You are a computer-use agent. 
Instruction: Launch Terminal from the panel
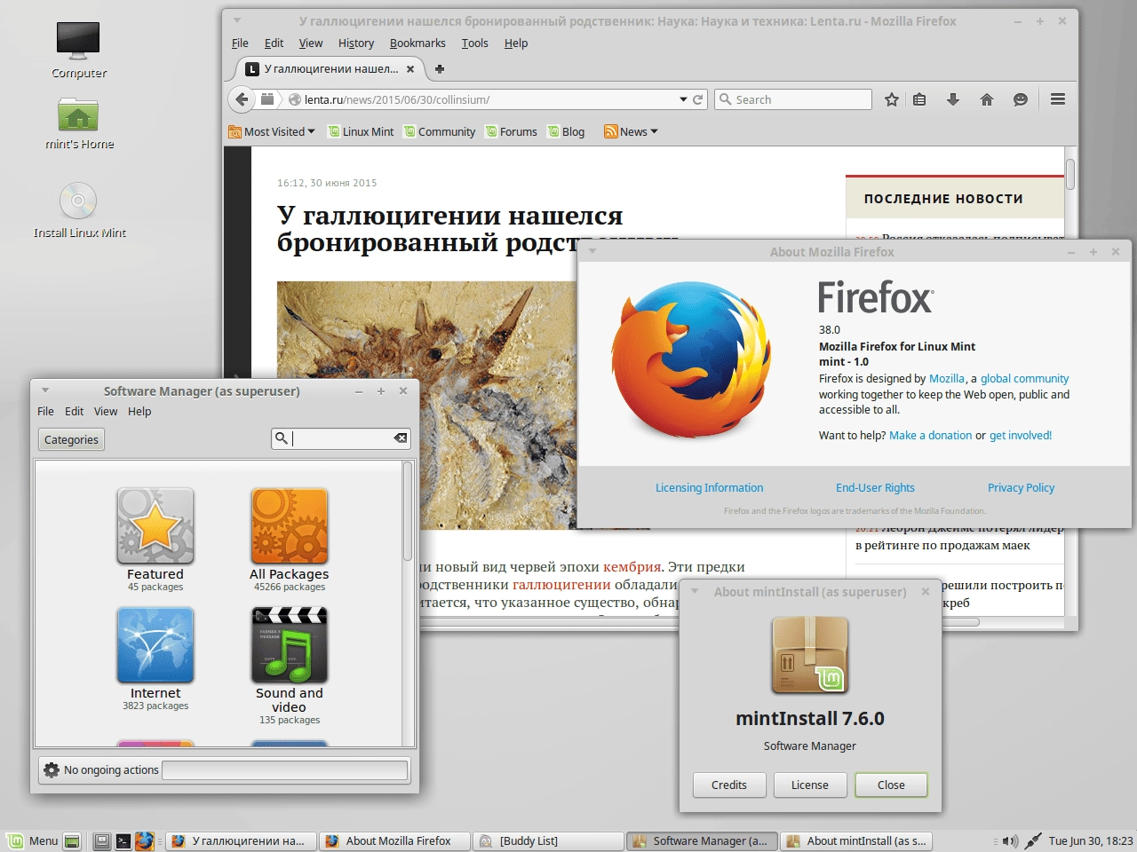click(123, 840)
